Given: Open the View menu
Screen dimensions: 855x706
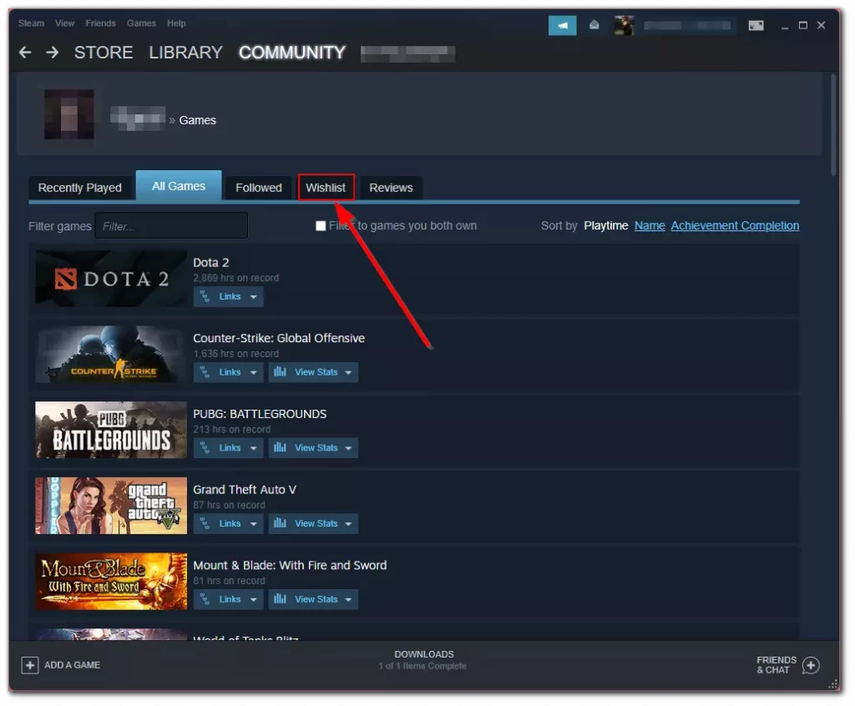Looking at the screenshot, I should pos(64,23).
